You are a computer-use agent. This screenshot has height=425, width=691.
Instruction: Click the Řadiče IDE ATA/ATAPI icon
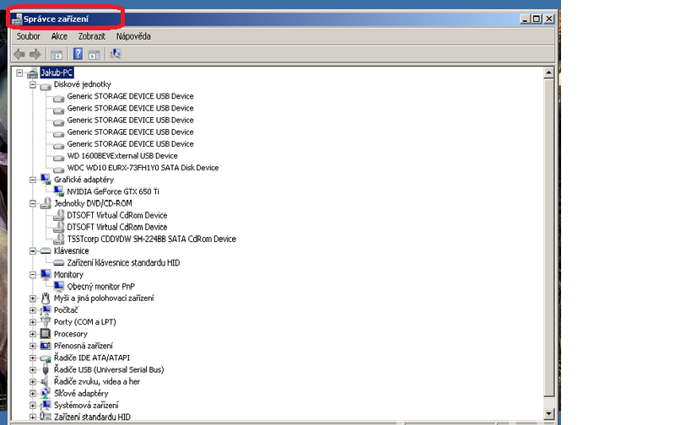point(46,358)
